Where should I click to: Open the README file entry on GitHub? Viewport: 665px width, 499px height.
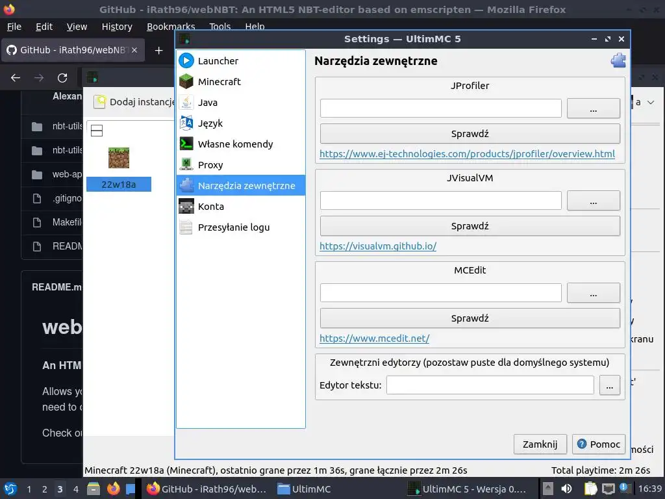tap(68, 246)
